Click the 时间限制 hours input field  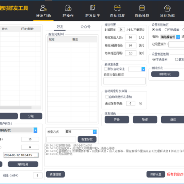pos(121,30)
